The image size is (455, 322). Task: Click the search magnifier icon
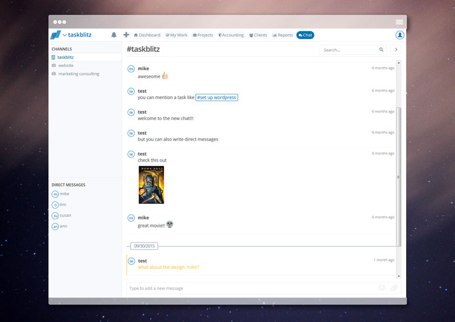point(381,49)
